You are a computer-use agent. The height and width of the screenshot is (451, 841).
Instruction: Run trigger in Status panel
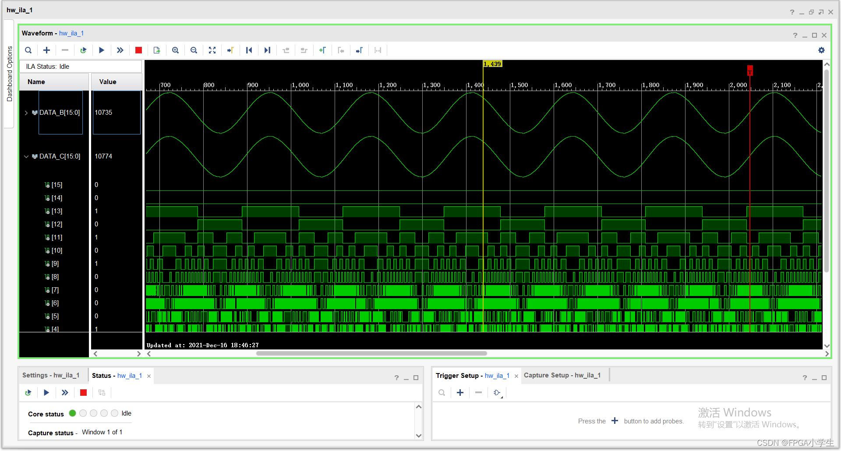point(46,393)
